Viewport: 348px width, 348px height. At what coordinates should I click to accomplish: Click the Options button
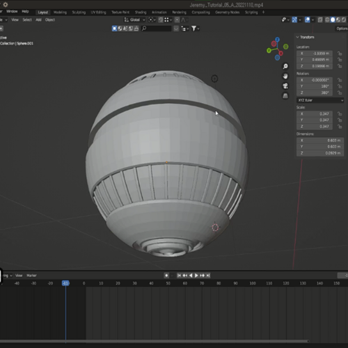pyautogui.click(x=342, y=29)
